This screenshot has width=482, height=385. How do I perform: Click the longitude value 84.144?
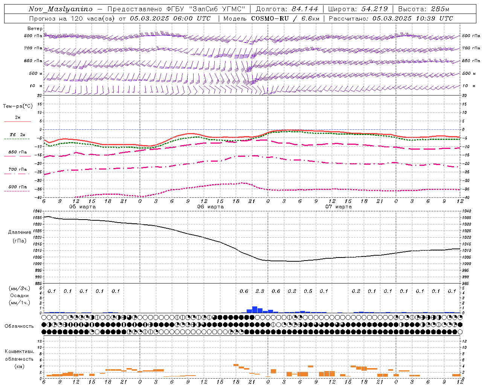(305, 9)
